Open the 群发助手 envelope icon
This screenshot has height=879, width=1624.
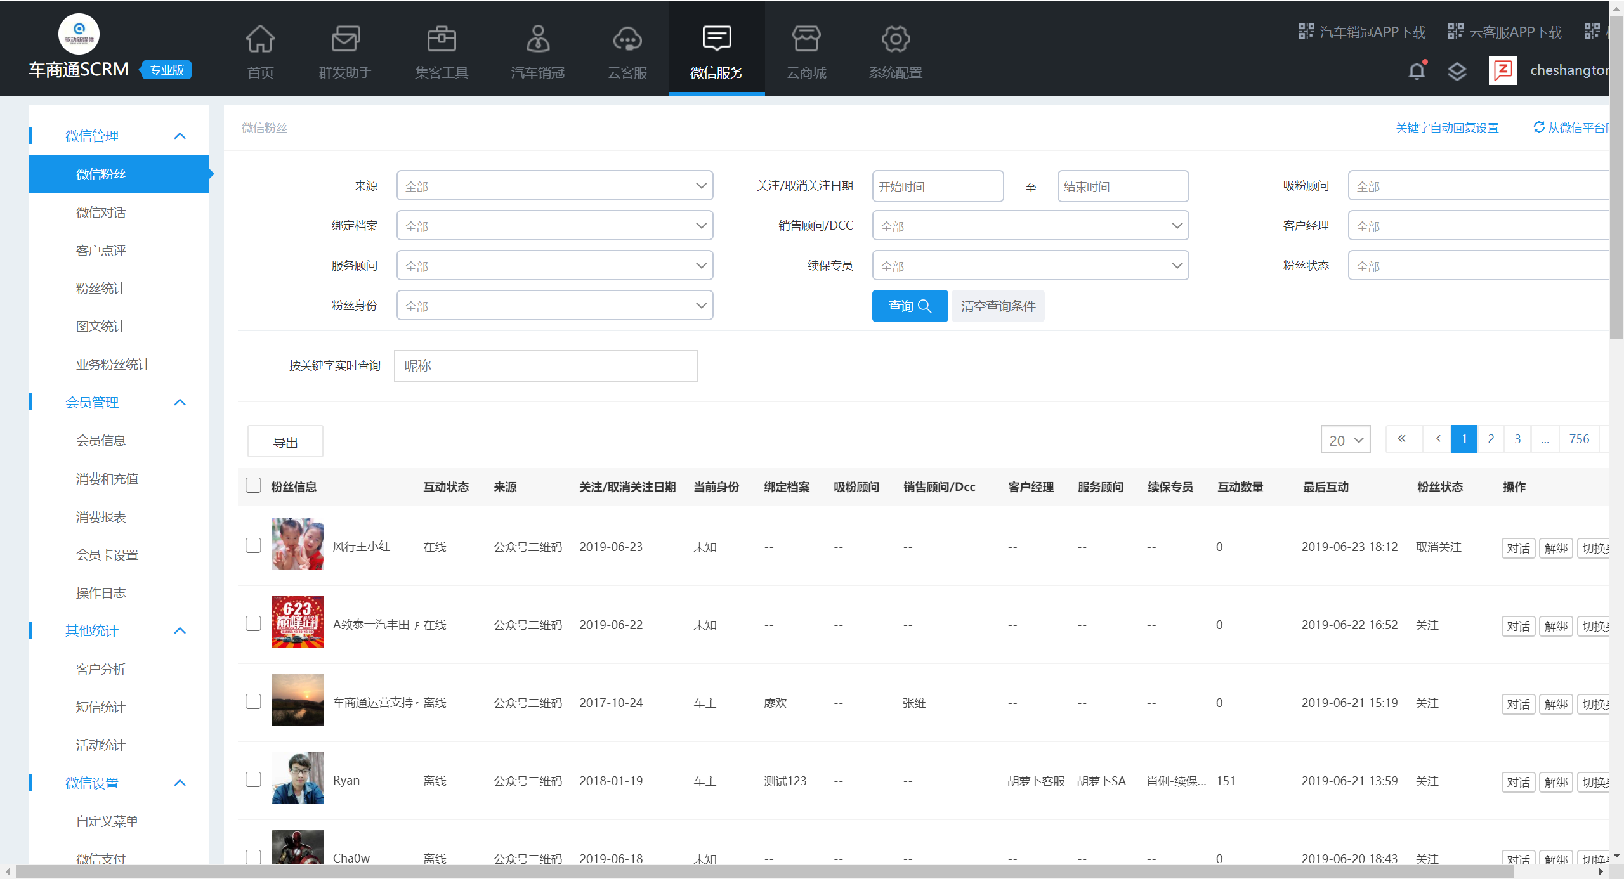pyautogui.click(x=345, y=39)
